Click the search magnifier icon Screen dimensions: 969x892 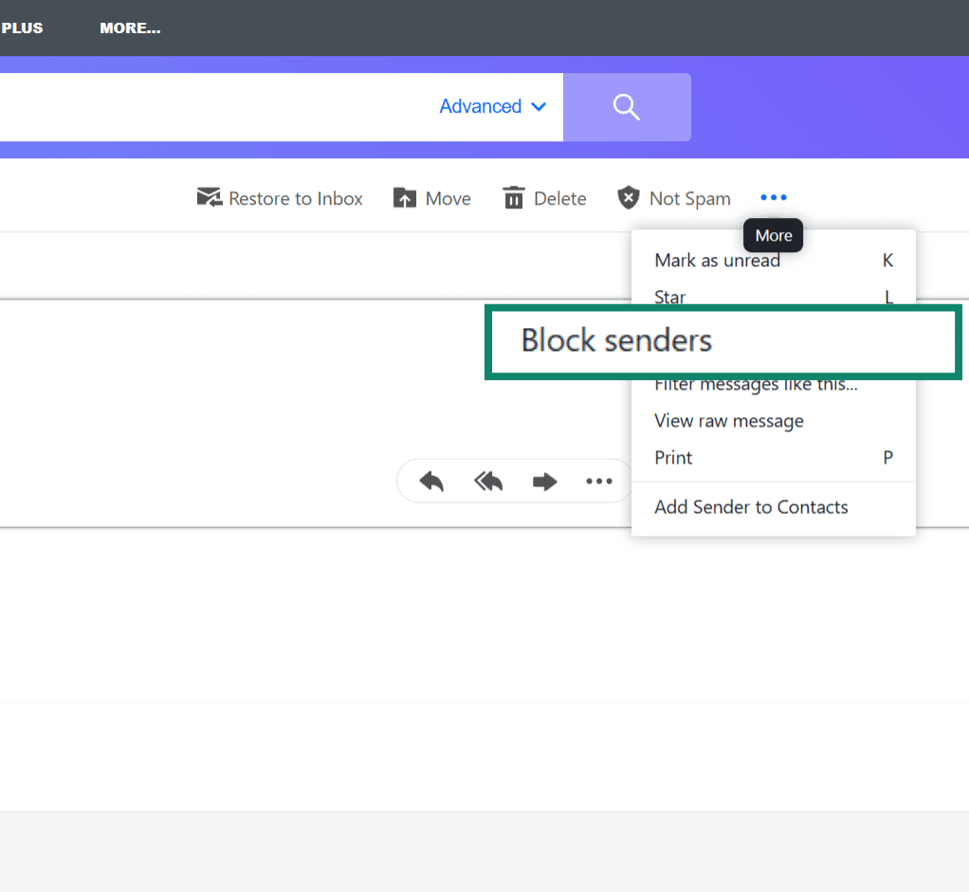(x=626, y=106)
